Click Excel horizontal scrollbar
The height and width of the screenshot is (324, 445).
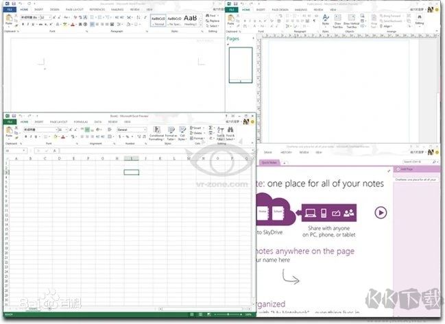pos(203,309)
